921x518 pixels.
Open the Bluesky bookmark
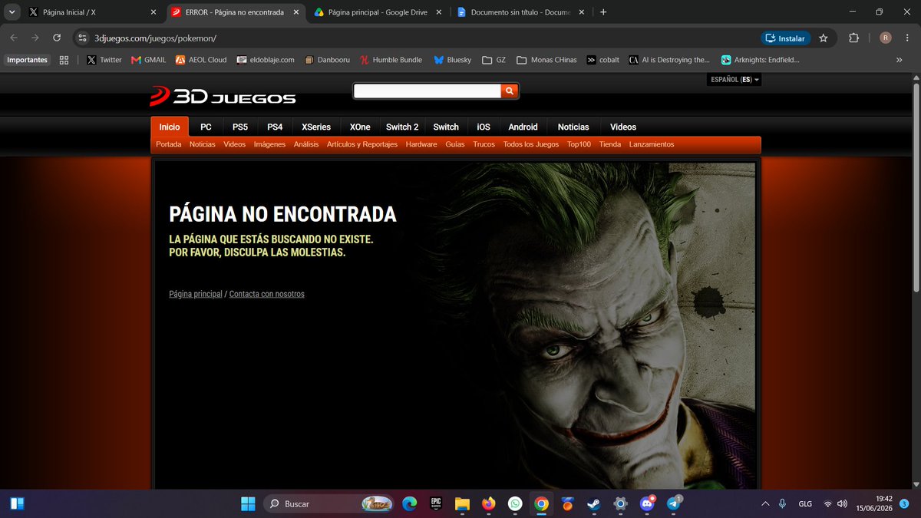click(452, 60)
